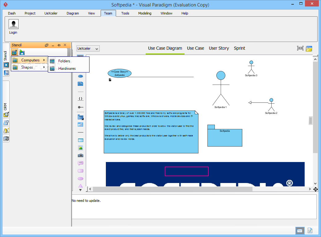The height and width of the screenshot is (237, 321).
Task: Open the Dash menu
Action: click(x=12, y=13)
